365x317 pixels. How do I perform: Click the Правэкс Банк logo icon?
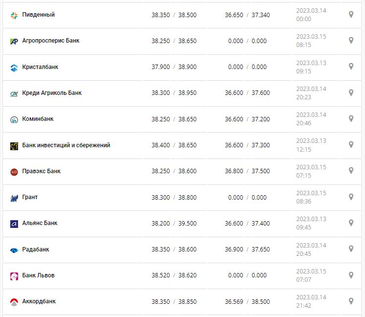tap(14, 171)
